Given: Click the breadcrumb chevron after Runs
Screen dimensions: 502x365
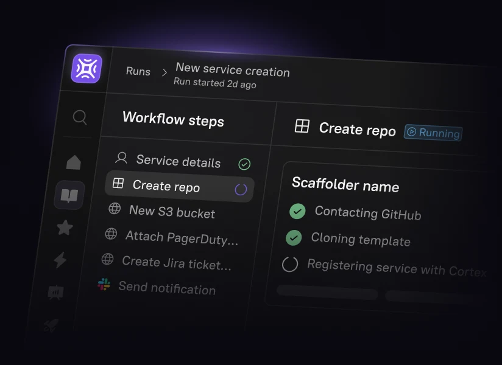Looking at the screenshot, I should (164, 72).
